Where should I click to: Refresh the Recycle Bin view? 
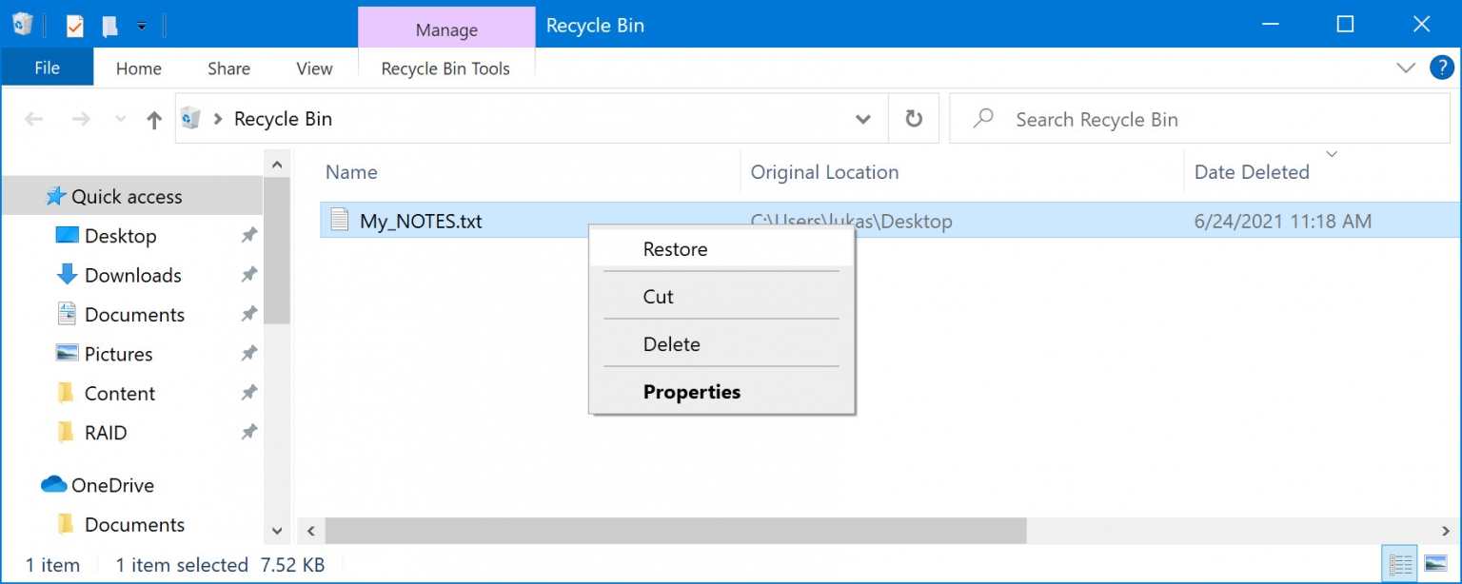coord(913,118)
